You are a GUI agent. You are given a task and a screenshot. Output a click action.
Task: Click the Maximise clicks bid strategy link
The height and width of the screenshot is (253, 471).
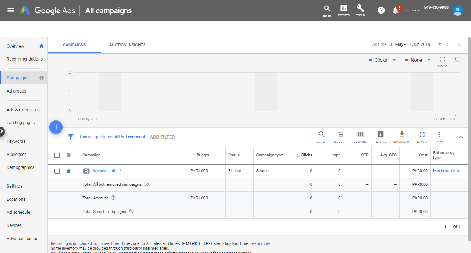click(447, 171)
